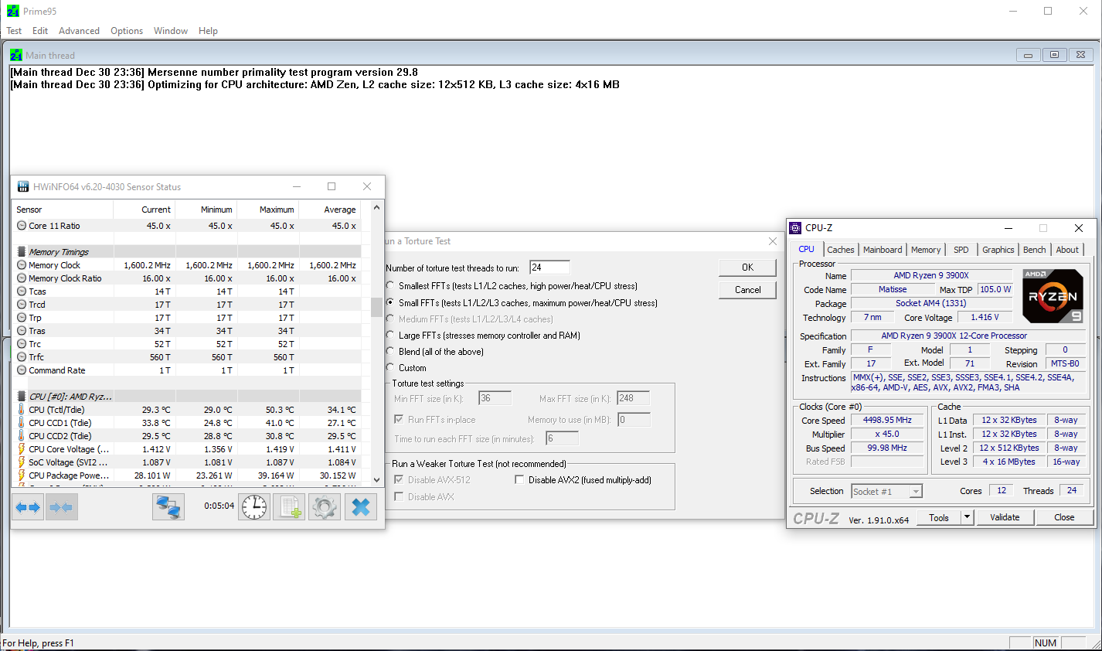This screenshot has width=1102, height=651.
Task: Click OK in the Torture Test dialog
Action: [x=747, y=267]
